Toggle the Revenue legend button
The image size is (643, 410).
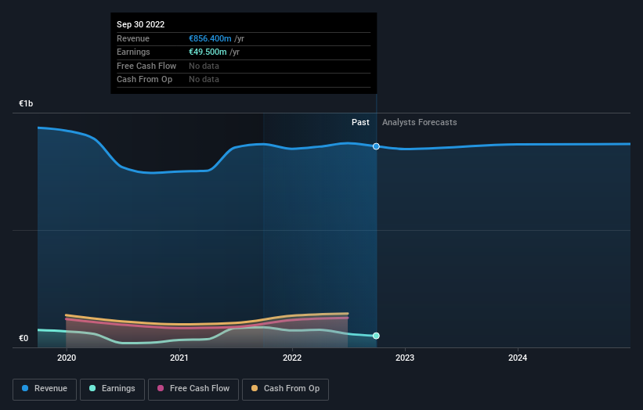(45, 389)
